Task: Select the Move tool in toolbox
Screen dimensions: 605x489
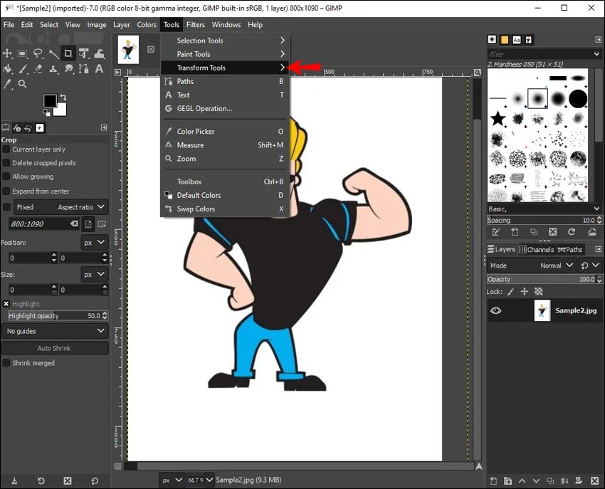Action: tap(7, 53)
